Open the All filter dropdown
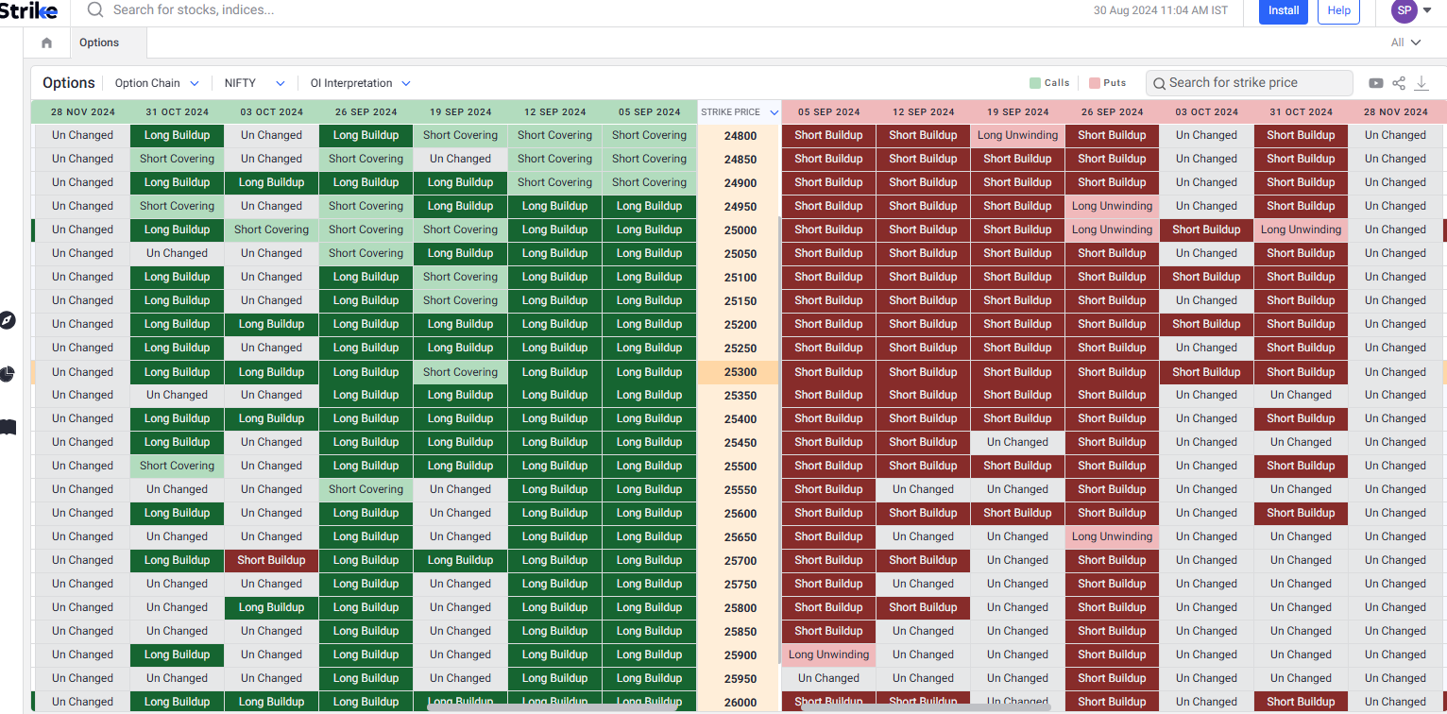 pyautogui.click(x=1405, y=42)
